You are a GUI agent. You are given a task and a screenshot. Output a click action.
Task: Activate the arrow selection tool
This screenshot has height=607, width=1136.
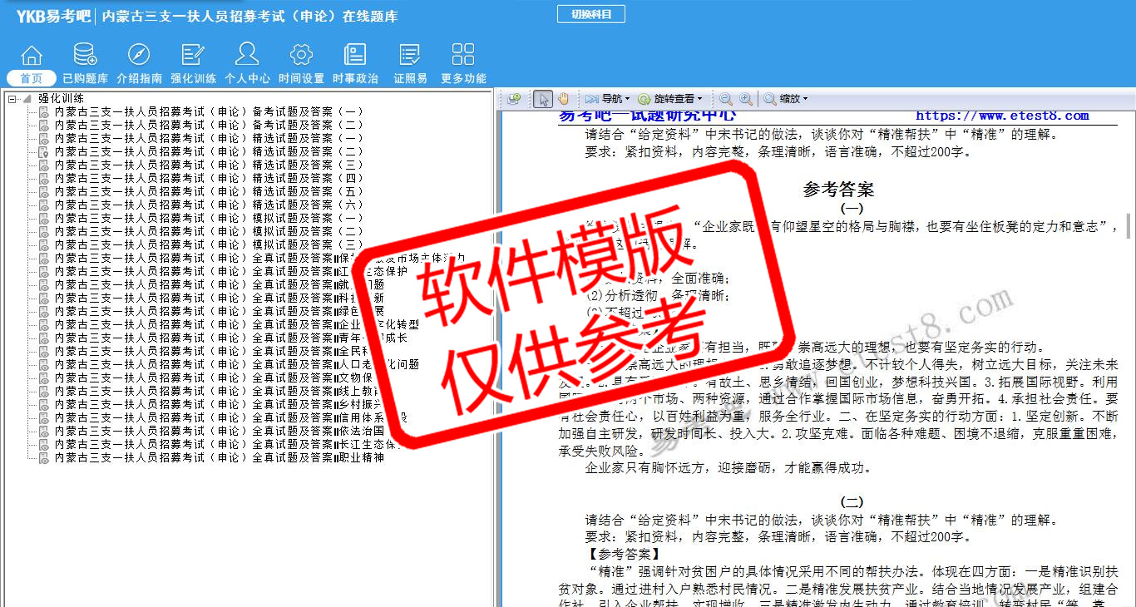click(543, 99)
